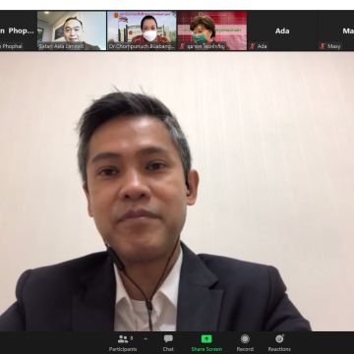Click muted mic icon on green-mask woman's tile
Viewport: 354px width, 354px height.
coord(182,46)
